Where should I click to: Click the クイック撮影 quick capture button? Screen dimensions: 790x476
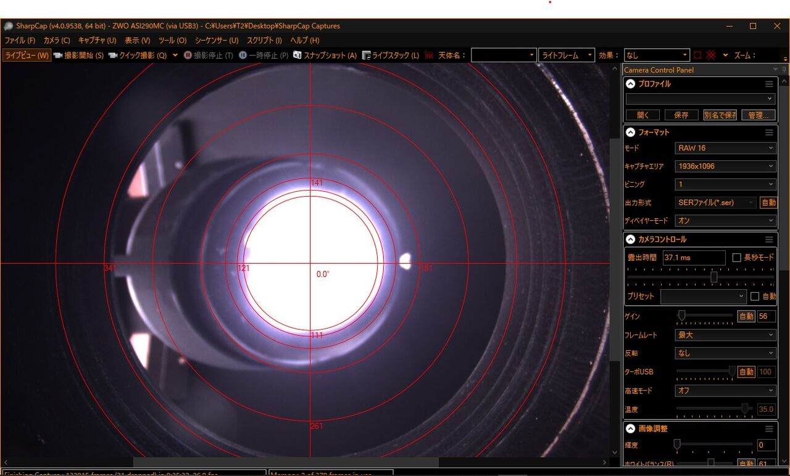click(138, 55)
